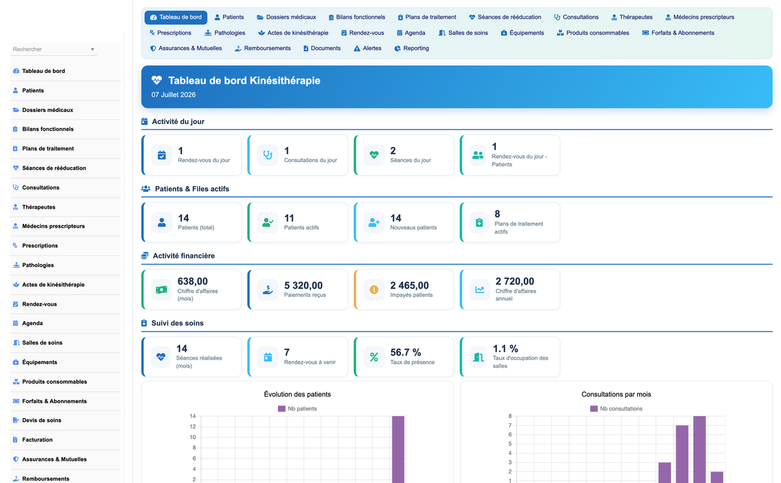Screen dimensions: 781x483
Task: Click the person icon on Patients (total) card
Action: [x=161, y=222]
